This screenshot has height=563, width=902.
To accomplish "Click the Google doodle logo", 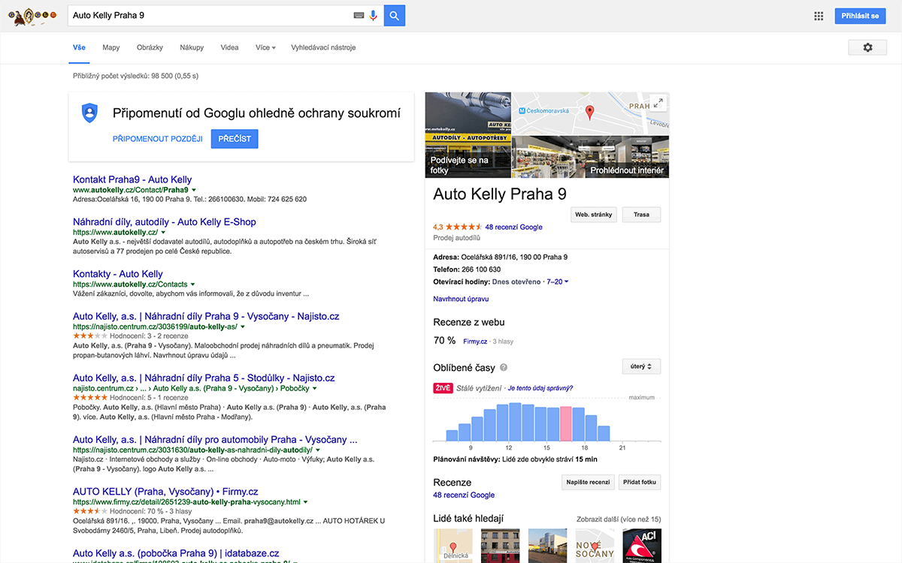I will [x=32, y=16].
